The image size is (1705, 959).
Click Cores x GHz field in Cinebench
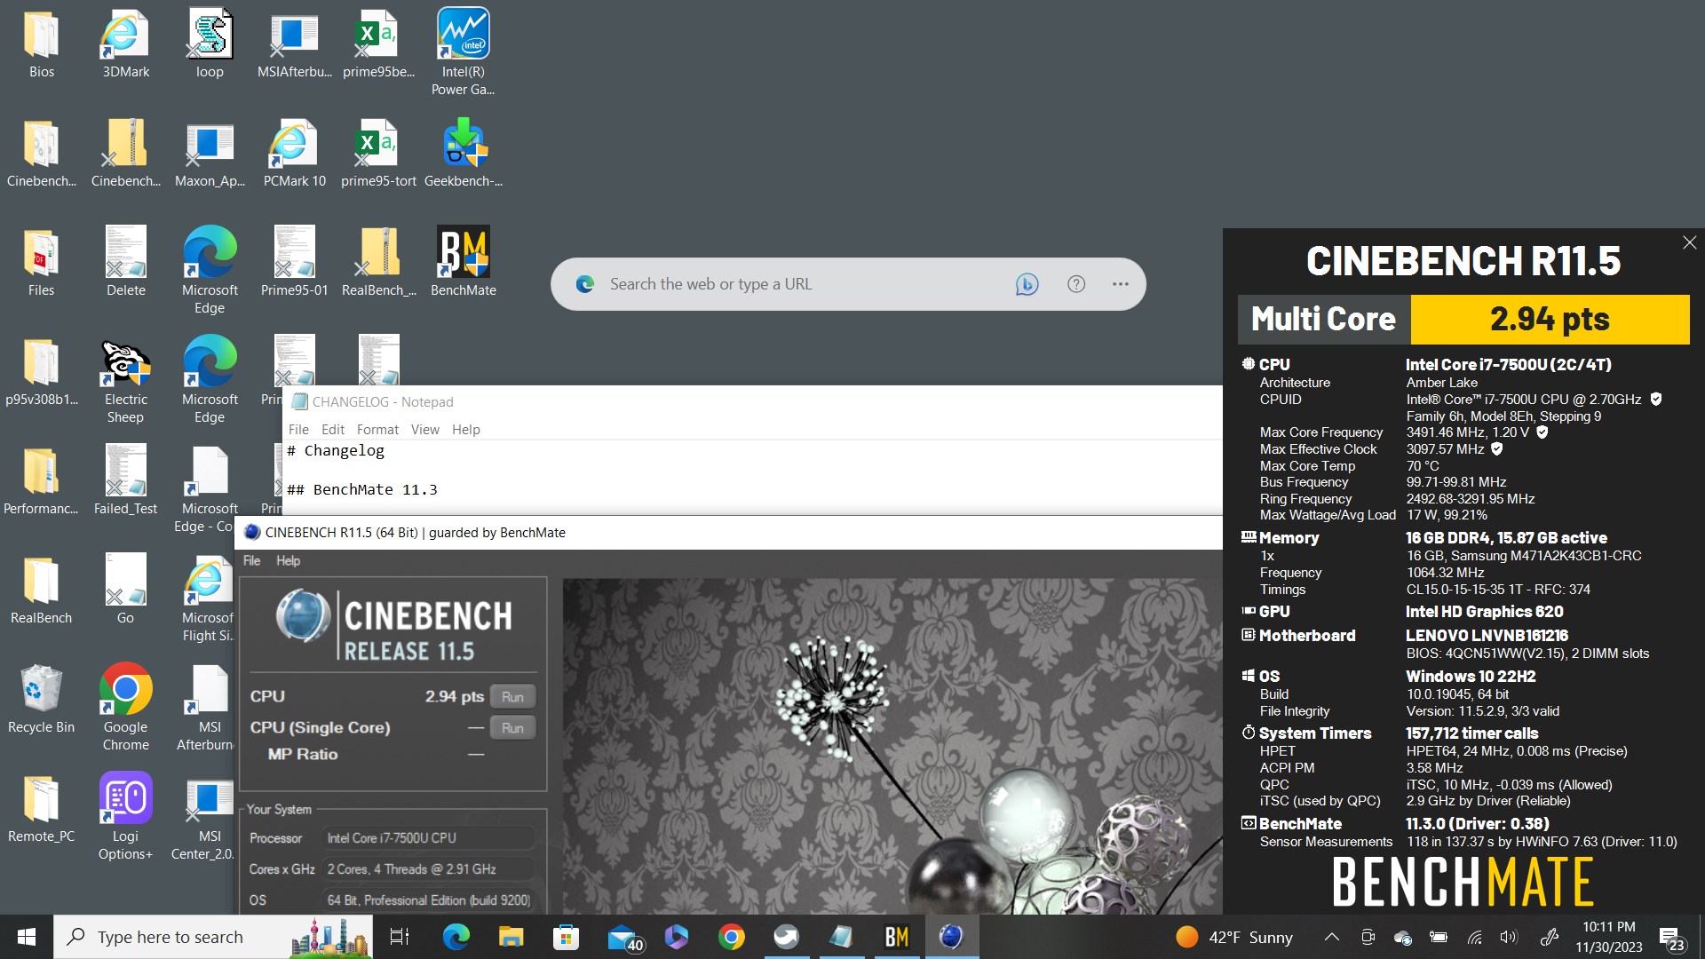(x=430, y=869)
